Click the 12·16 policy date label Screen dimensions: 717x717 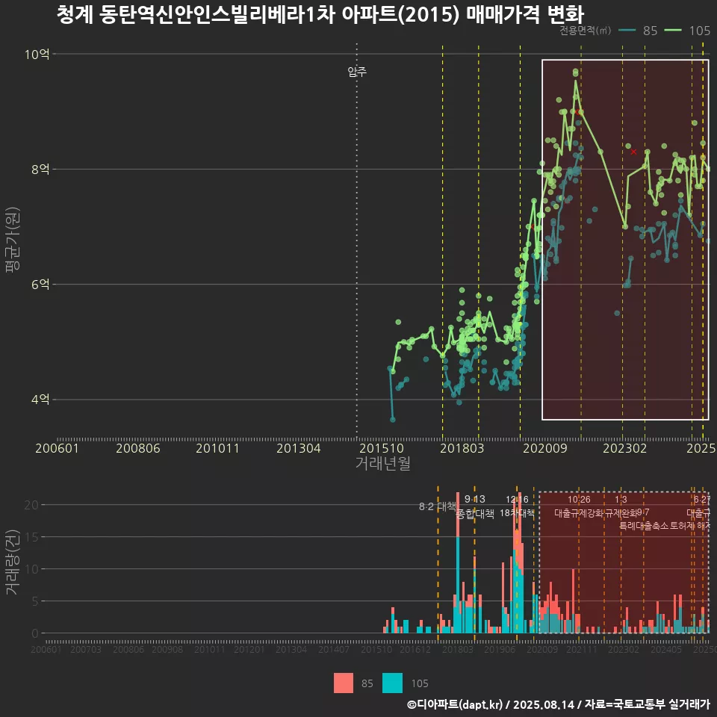tap(517, 500)
